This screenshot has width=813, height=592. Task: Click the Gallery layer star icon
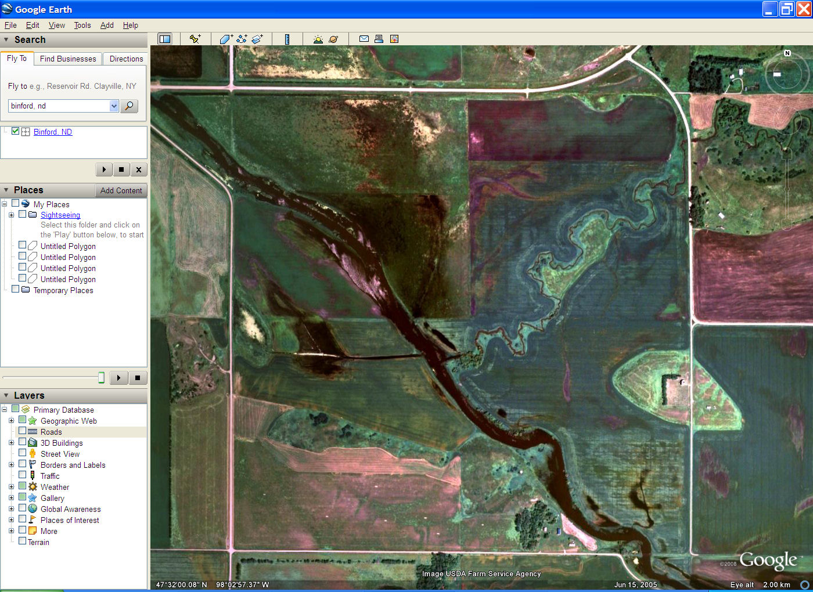point(33,498)
